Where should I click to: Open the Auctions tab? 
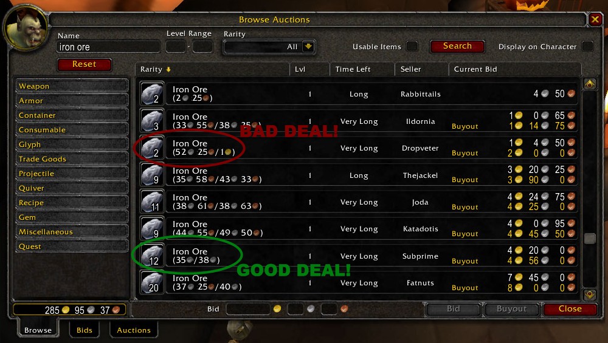coord(134,330)
